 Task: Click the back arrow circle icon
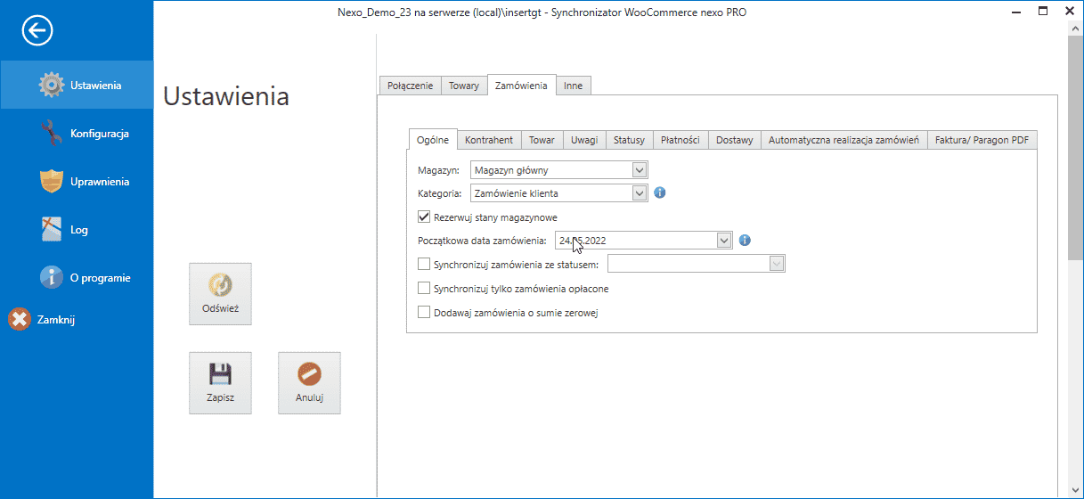click(38, 31)
